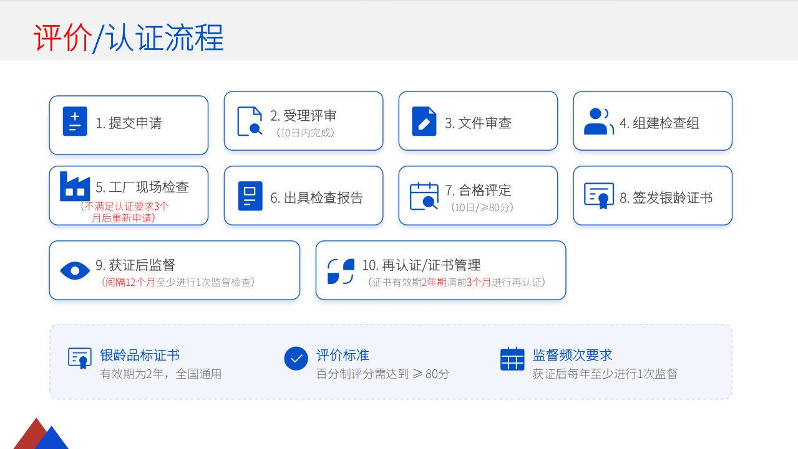The image size is (798, 449).
Task: Click the calculator icon beside 提交申请
Action: tap(75, 121)
